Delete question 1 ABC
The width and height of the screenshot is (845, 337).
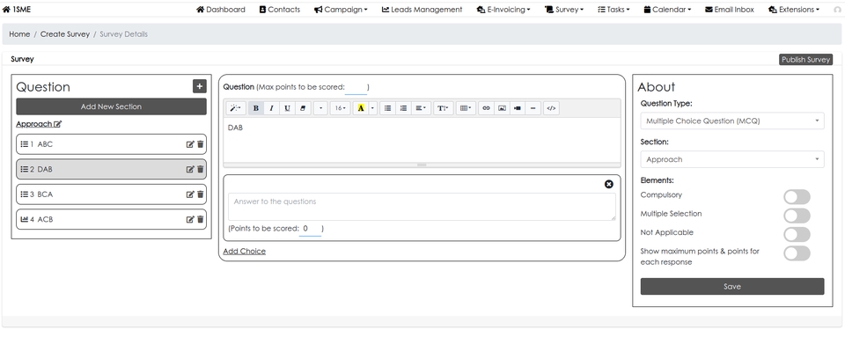click(201, 144)
